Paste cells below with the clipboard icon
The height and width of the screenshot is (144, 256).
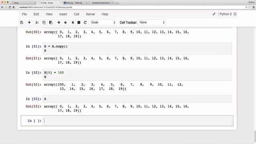click(51, 22)
